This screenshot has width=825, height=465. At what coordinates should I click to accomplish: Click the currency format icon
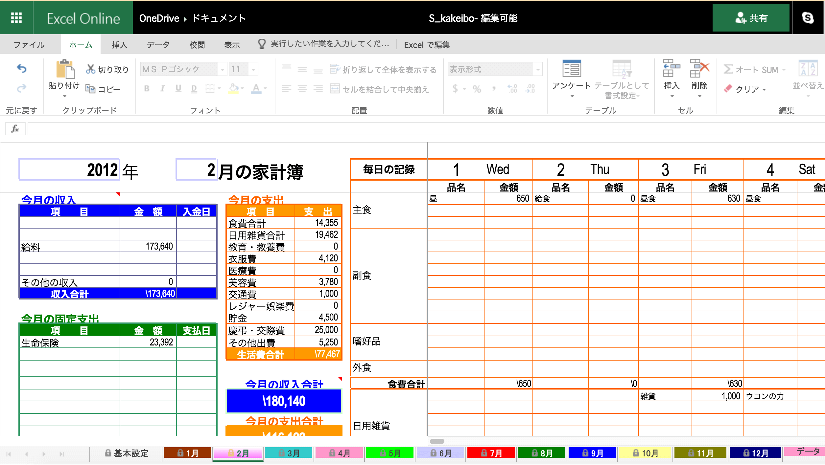pos(455,89)
